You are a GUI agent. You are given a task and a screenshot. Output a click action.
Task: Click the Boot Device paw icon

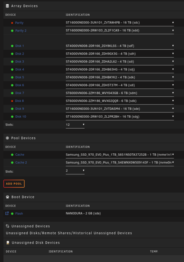pos(8,197)
